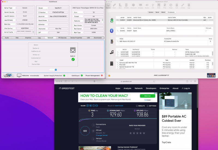Click the magnifier on the AMD vendor row
218x150 pixels.
tap(118, 20)
